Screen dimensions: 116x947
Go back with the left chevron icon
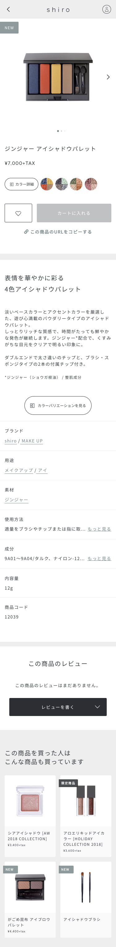tap(8, 9)
